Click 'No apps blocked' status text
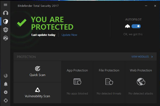Image resolution: width=160 pixels, height=106 pixels. tap(77, 93)
